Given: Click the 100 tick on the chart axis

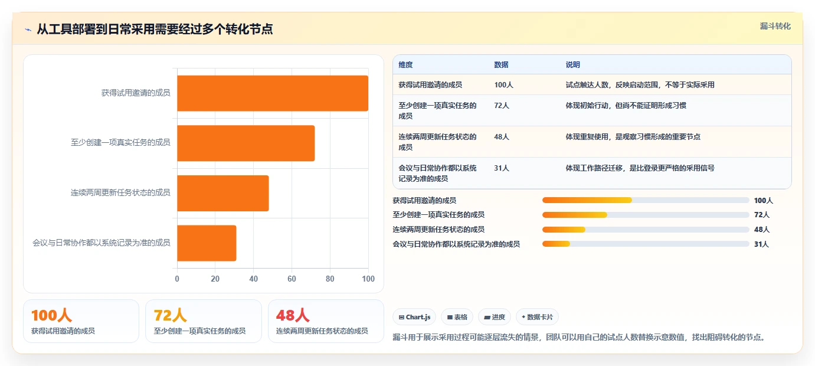Looking at the screenshot, I should pos(368,279).
